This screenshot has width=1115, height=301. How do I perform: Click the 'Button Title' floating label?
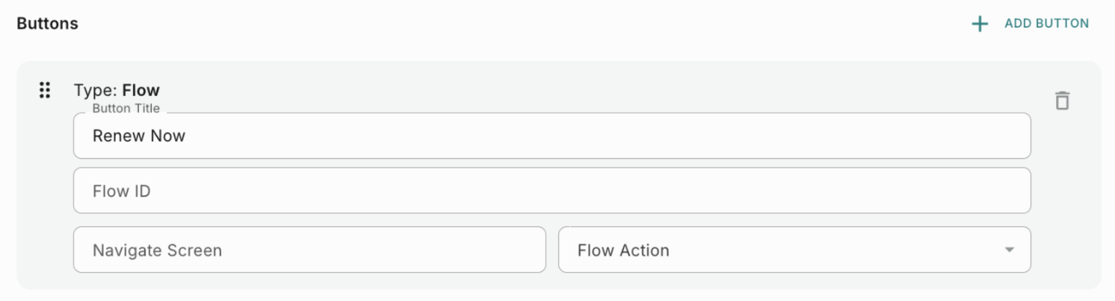tap(126, 109)
